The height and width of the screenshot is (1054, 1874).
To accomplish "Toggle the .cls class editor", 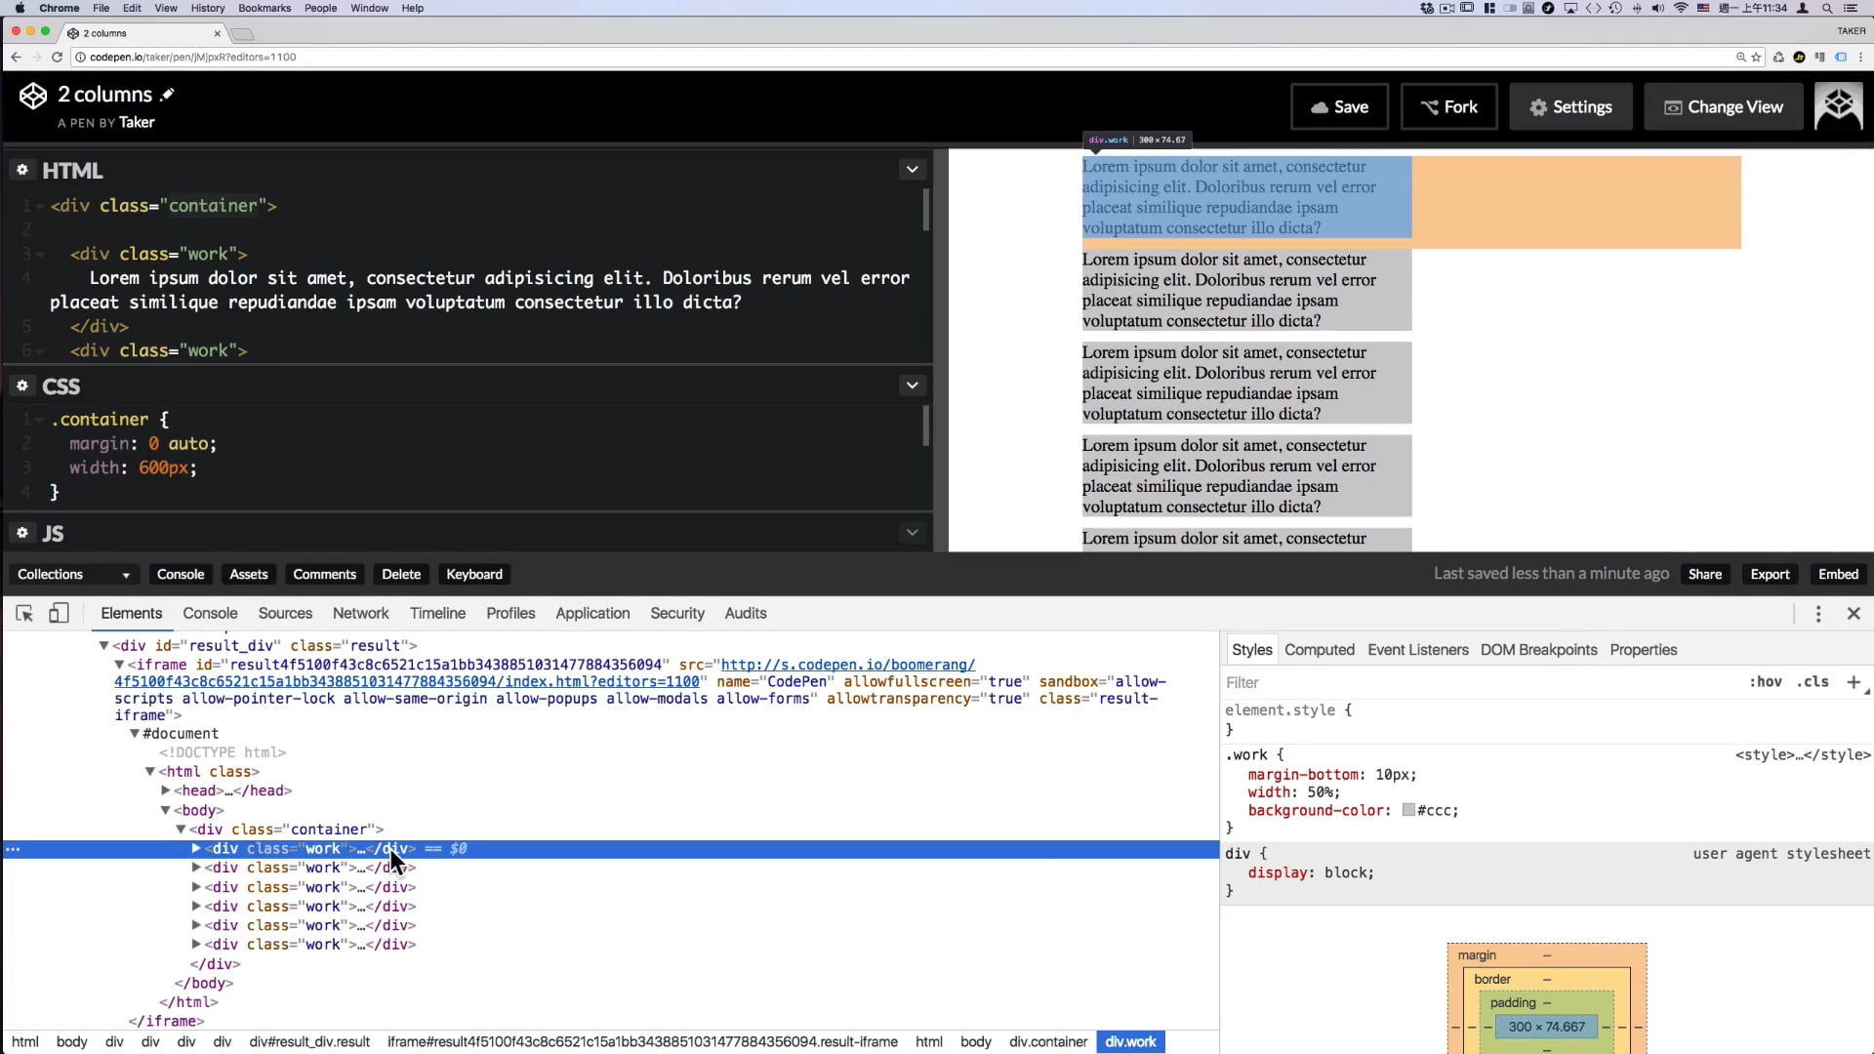I will [1813, 682].
